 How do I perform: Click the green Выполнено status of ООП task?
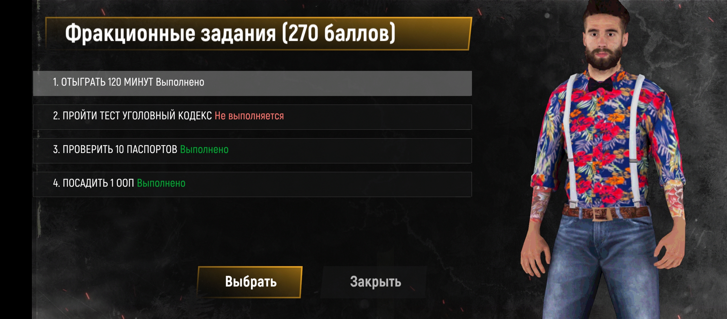click(x=161, y=183)
